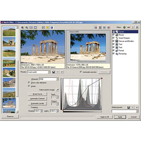The height and width of the screenshot is (141, 141).
Task: Switch to horizontal split preview layout
Action: [100, 27]
